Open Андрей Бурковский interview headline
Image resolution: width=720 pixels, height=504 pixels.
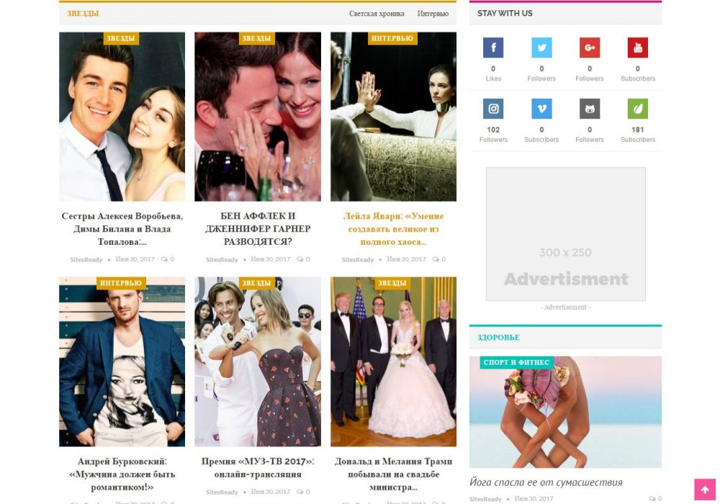coord(122,474)
